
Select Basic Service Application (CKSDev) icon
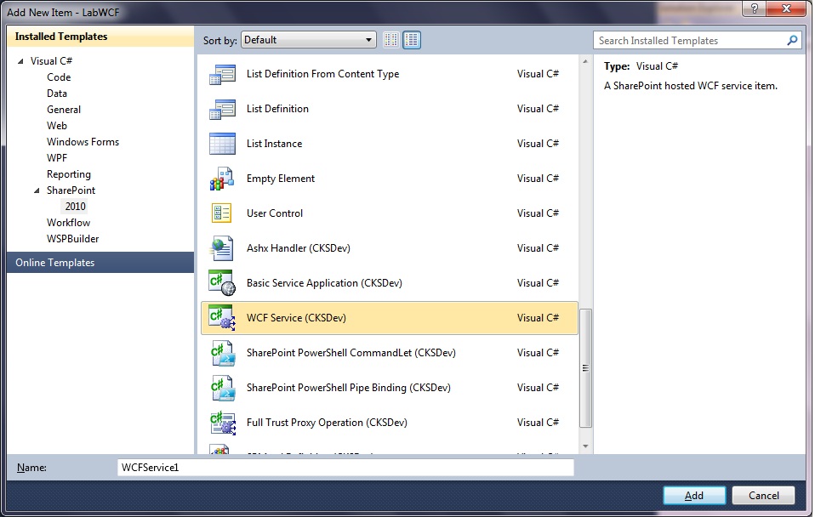pos(222,283)
